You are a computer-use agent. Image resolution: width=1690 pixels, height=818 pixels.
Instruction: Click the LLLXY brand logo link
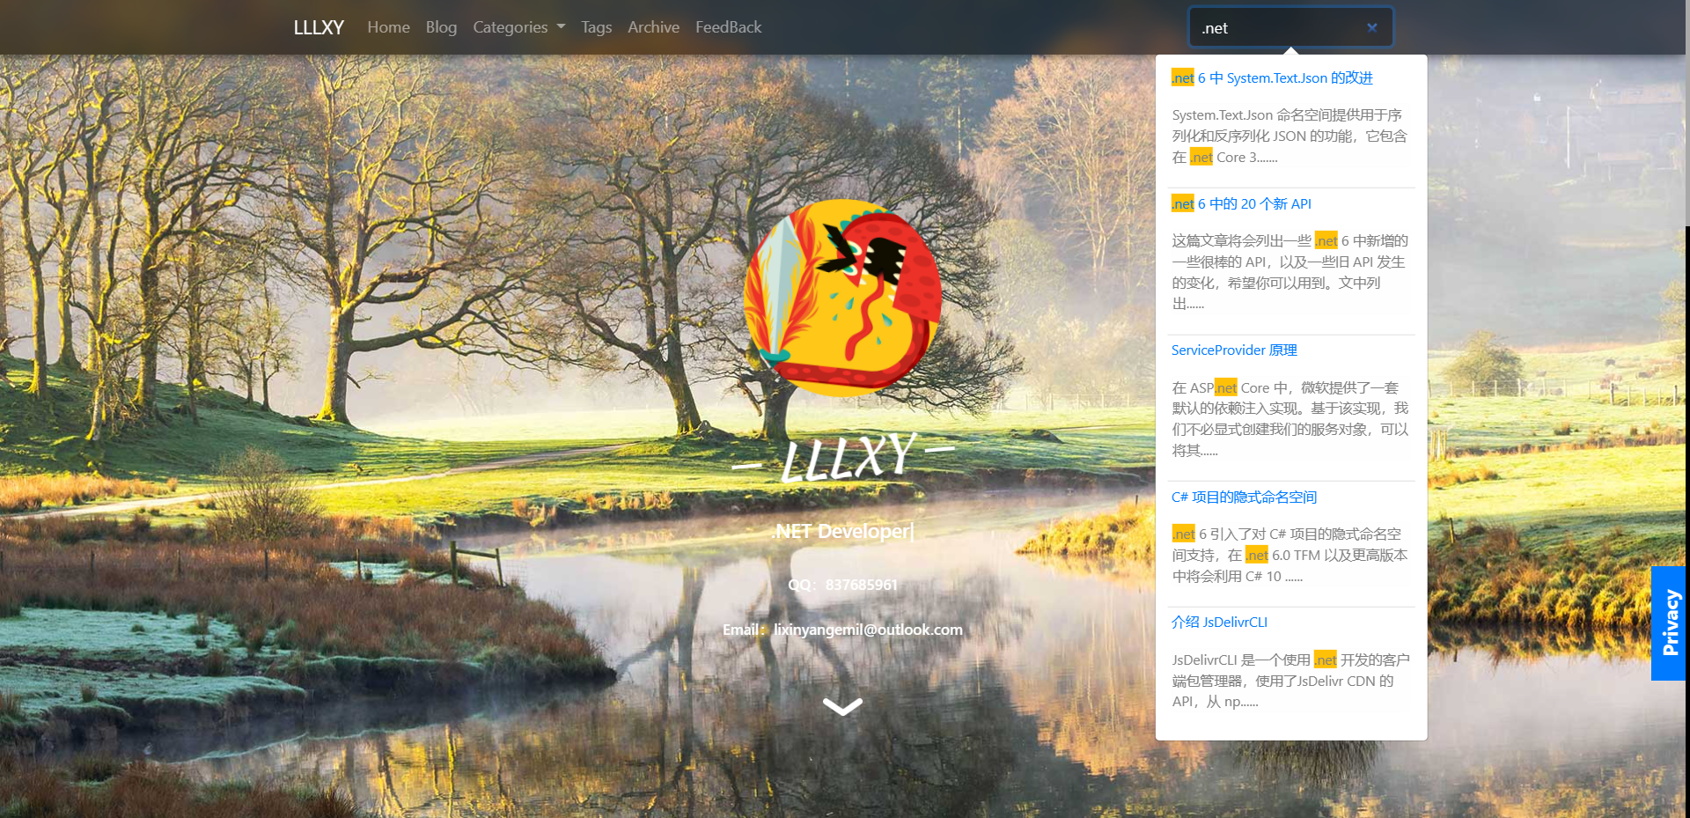click(x=319, y=27)
